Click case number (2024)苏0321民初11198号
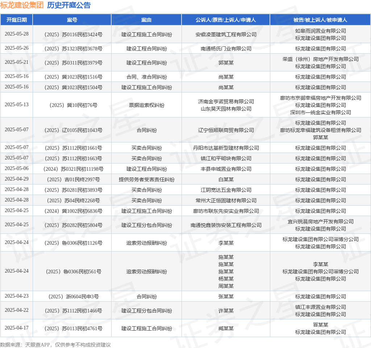 (73, 169)
